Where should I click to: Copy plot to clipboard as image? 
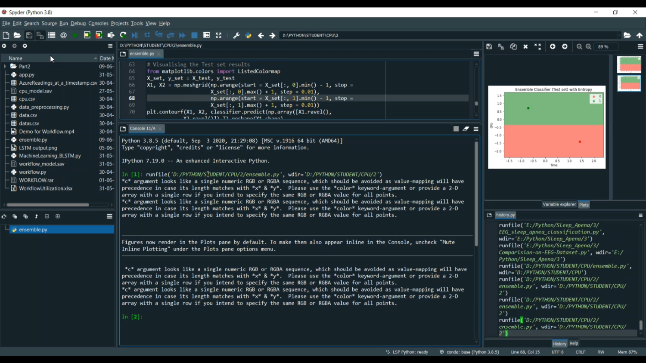click(x=513, y=46)
